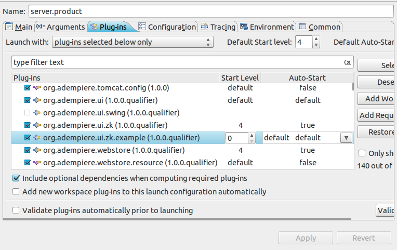Click the Revert button
This screenshot has width=397, height=250.
tap(364, 238)
